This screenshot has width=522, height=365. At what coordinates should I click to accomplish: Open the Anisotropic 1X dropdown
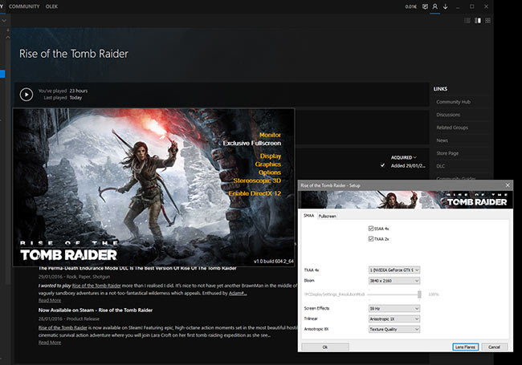(x=394, y=318)
